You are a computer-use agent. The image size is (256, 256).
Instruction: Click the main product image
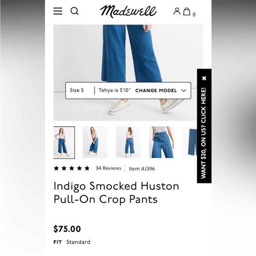(x=125, y=73)
